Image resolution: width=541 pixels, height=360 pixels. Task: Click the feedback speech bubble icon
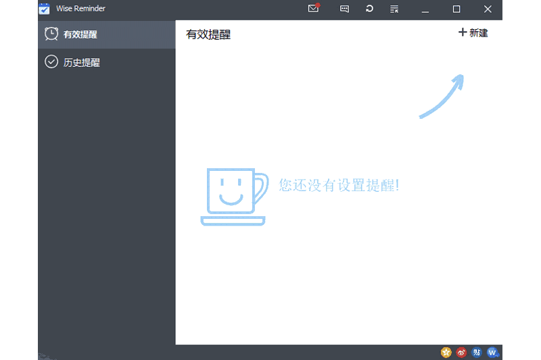(344, 9)
